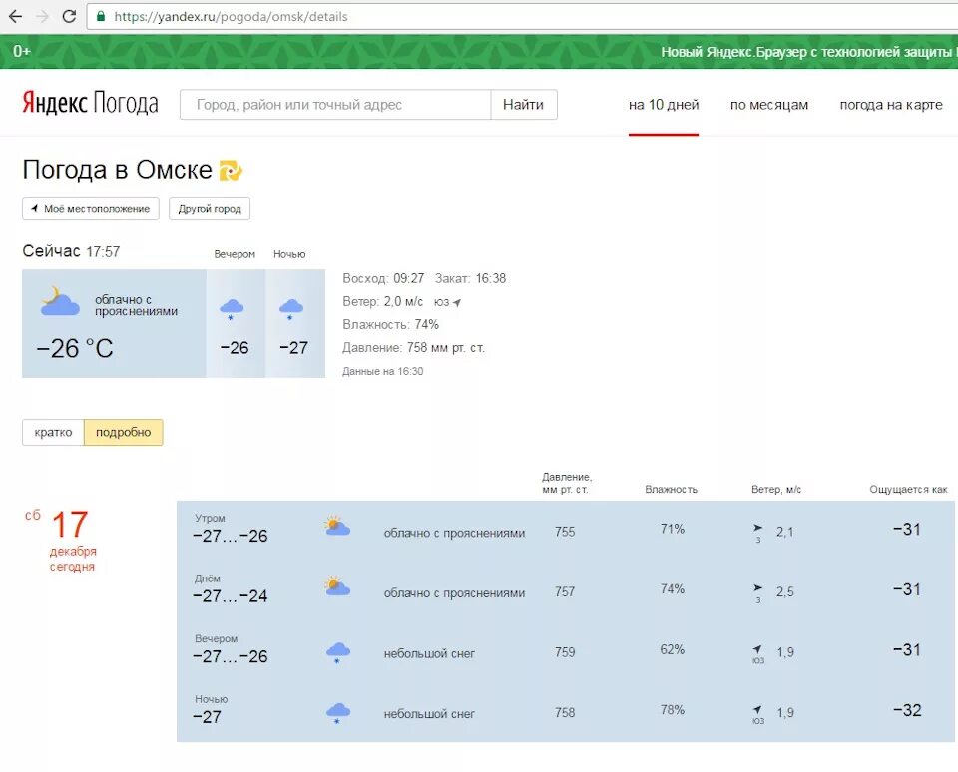Click the Утром −27…−26 temperature
Screen dimensions: 958x772
coord(230,536)
